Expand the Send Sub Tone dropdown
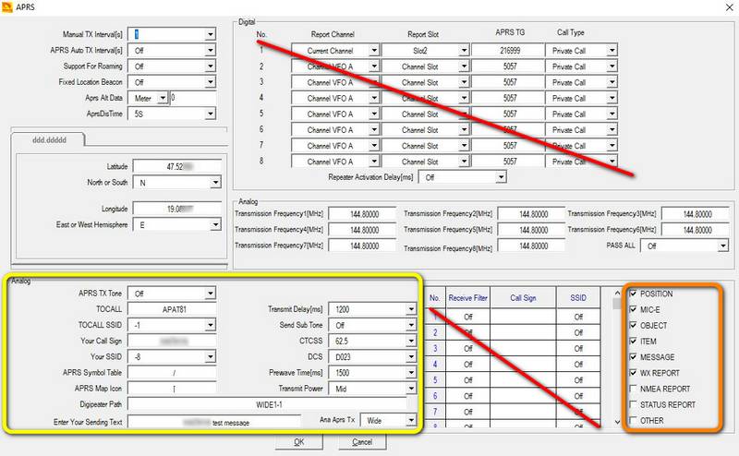739x456 pixels. pyautogui.click(x=411, y=325)
